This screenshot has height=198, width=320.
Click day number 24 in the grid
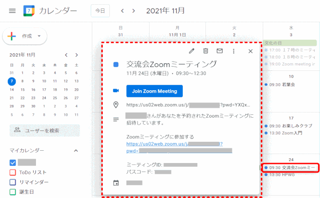(291, 160)
